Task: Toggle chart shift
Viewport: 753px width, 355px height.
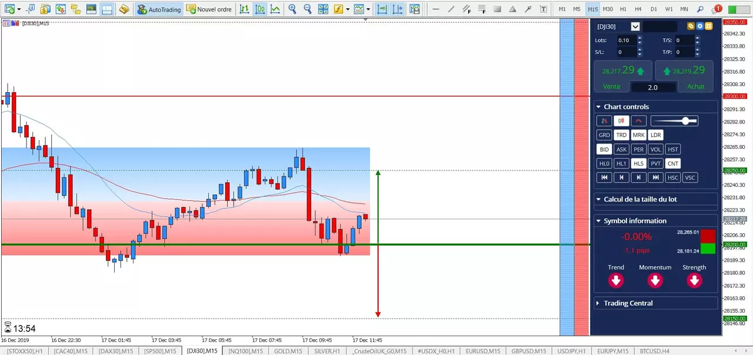Action: coord(398,9)
